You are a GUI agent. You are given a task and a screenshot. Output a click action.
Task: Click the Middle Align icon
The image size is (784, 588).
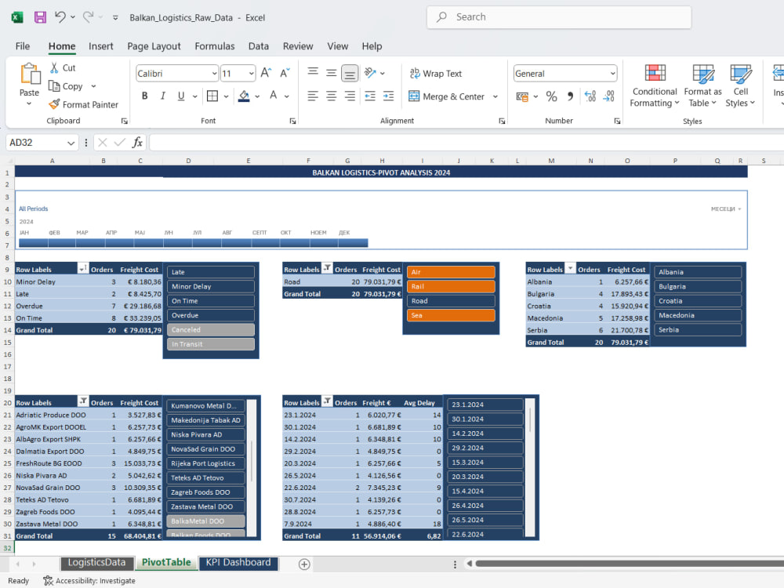point(331,73)
